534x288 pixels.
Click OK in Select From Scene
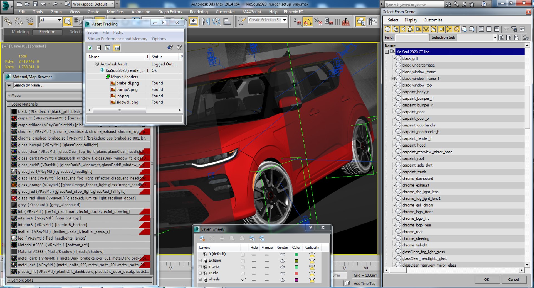tap(487, 280)
